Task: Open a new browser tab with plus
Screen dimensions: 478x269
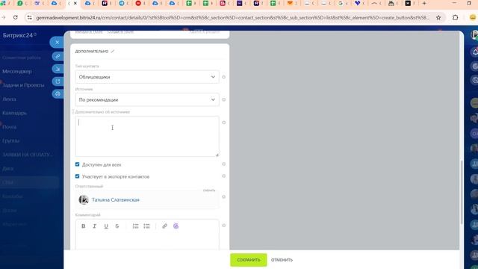Action: (x=424, y=3)
